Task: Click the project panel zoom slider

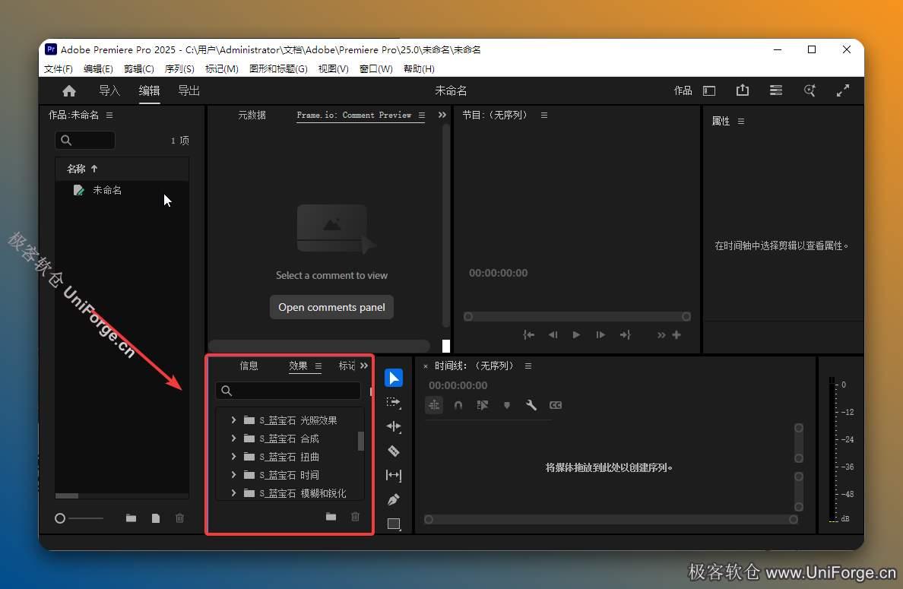Action: 79,518
